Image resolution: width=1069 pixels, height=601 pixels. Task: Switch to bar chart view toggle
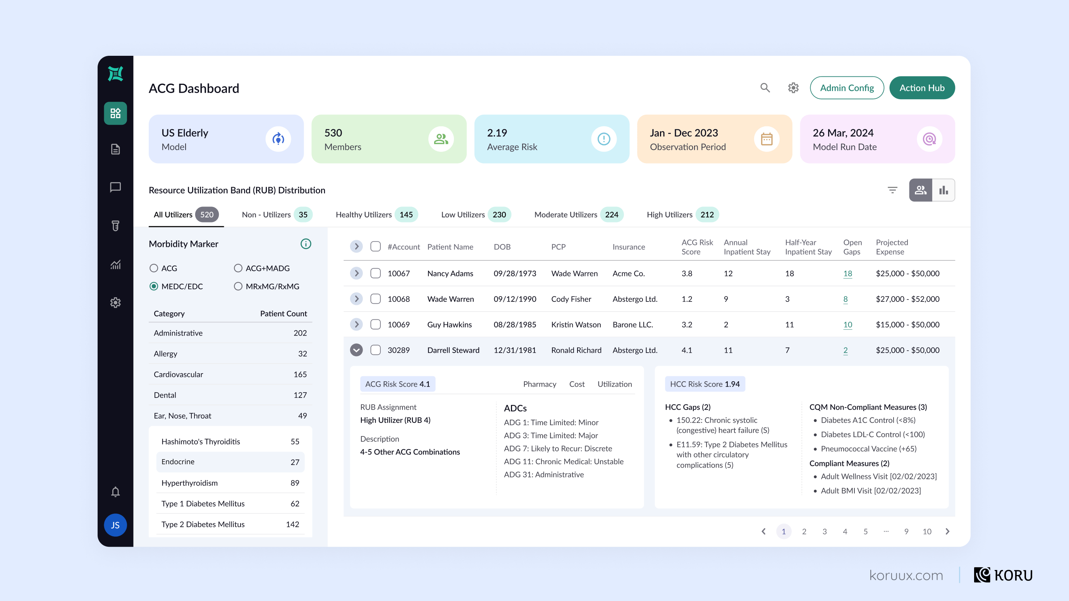[x=944, y=190]
